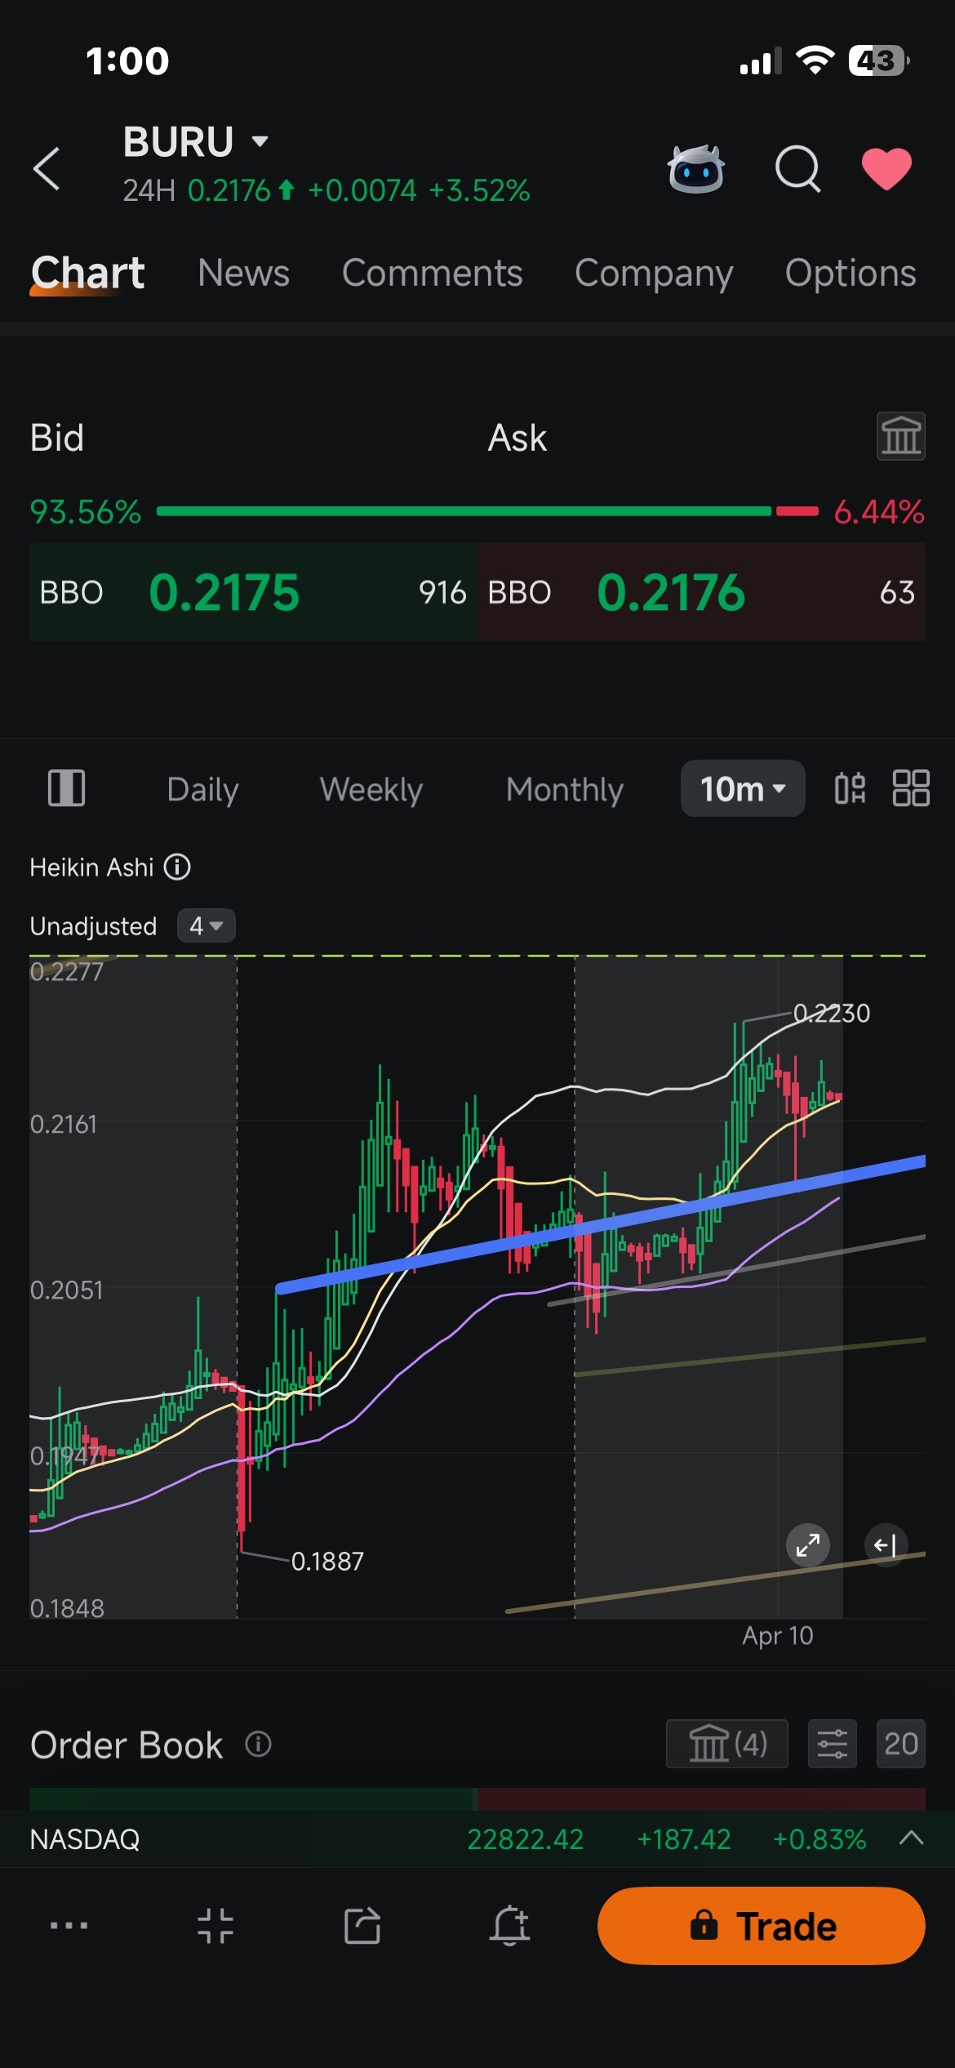Select the Weekly timeframe
Viewport: 955px width, 2068px height.
coord(371,790)
